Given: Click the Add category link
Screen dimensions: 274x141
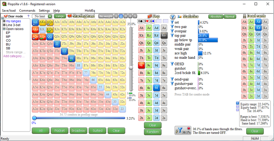Looking at the screenshot, I should click(14, 56).
